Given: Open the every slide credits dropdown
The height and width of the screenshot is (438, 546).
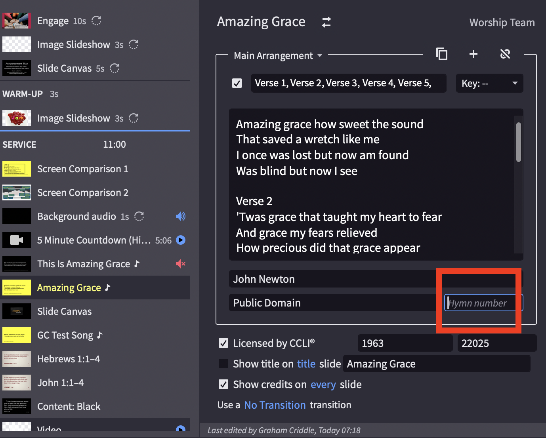Looking at the screenshot, I should coord(323,384).
